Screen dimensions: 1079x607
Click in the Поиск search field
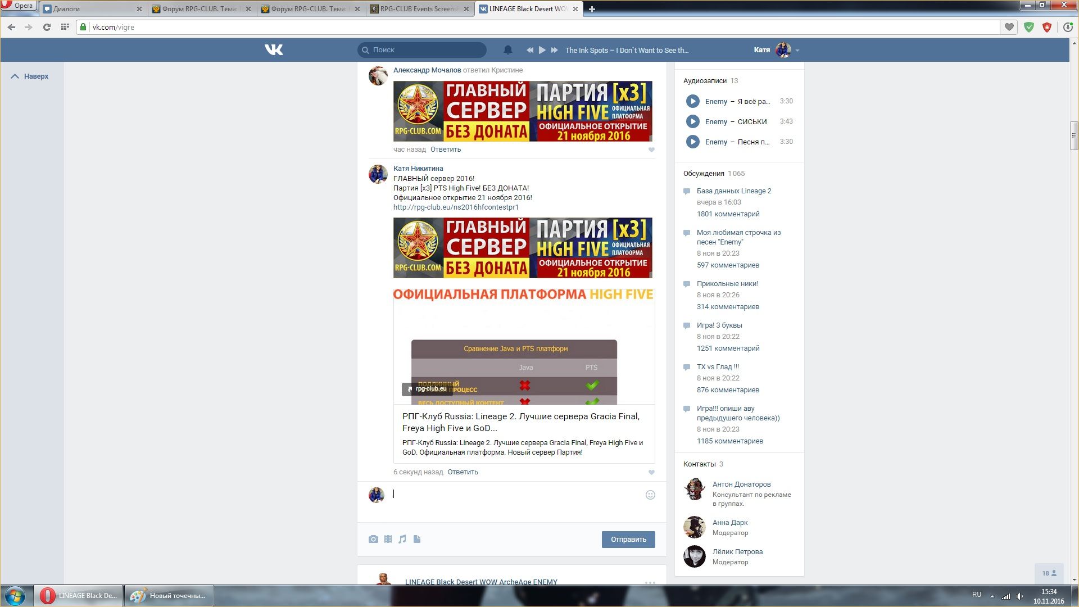tap(422, 50)
